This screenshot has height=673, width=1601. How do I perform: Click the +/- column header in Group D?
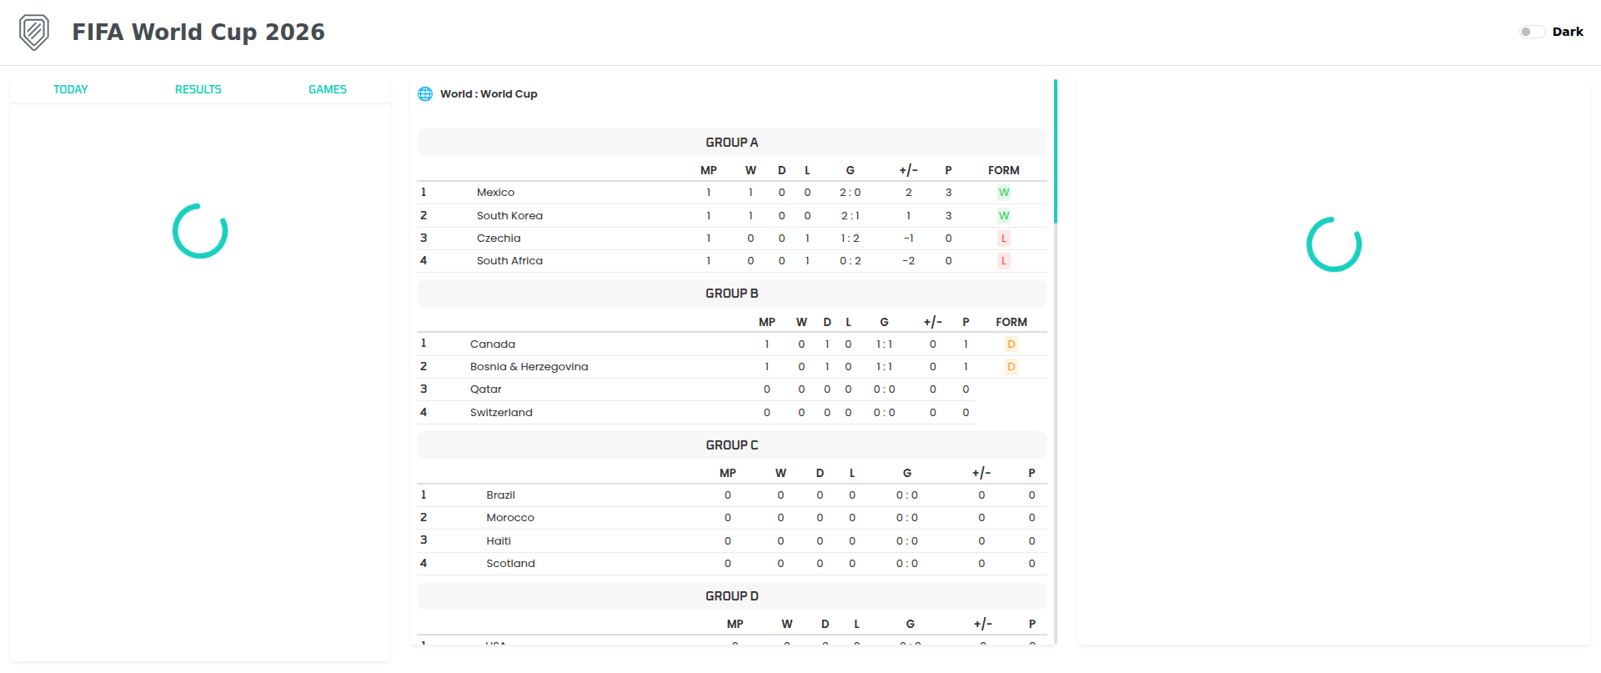point(983,624)
